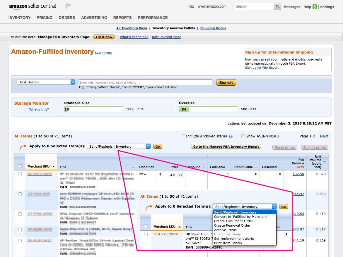This screenshot has width=343, height=257.
Task: Go to All Inventory View
Action: tap(132, 28)
